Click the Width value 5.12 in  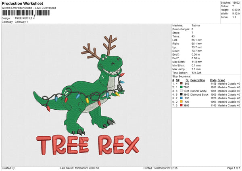tap(236, 14)
